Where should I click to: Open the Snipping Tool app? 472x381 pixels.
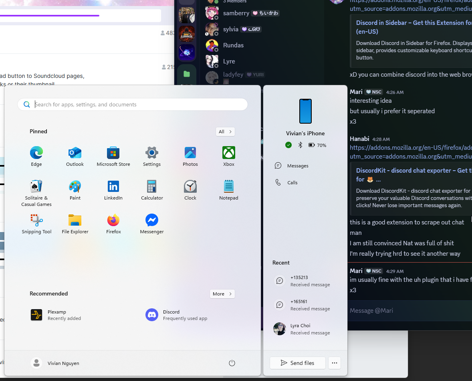[x=36, y=220]
